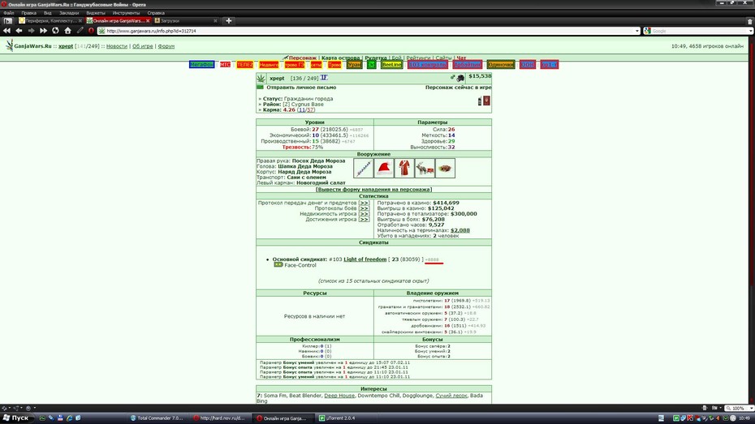Viewport: 755px width, 424px height.
Task: Open the Справка menu
Action: 156,13
